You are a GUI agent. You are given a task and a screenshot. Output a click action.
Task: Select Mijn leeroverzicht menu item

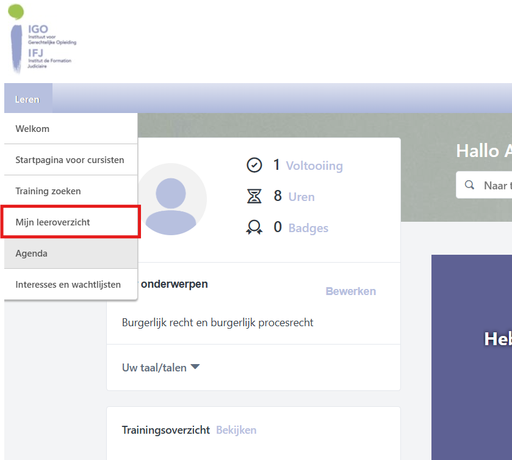(52, 222)
